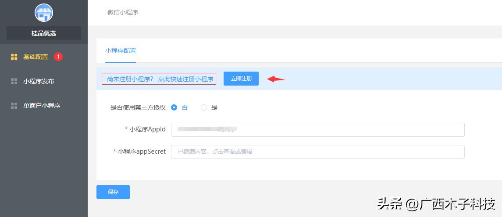Click the 是否使用第三方授权 label
The height and width of the screenshot is (217, 502).
point(138,108)
